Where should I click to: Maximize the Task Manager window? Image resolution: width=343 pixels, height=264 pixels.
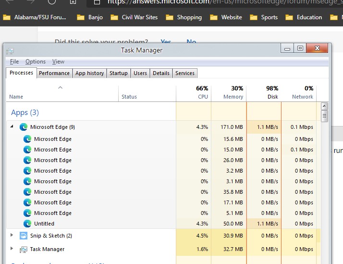pyautogui.click(x=300, y=49)
